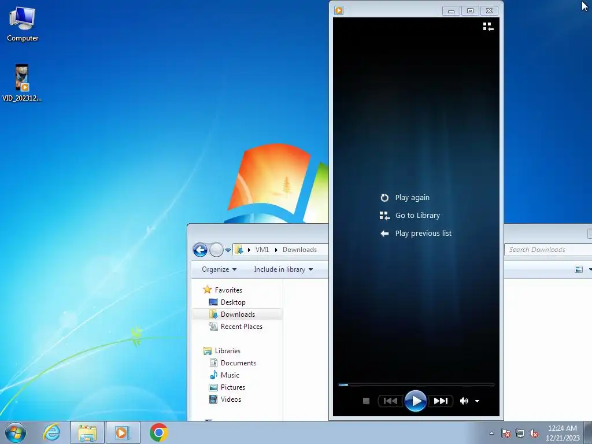Open Action Center flag icon
This screenshot has width=592, height=444.
506,433
